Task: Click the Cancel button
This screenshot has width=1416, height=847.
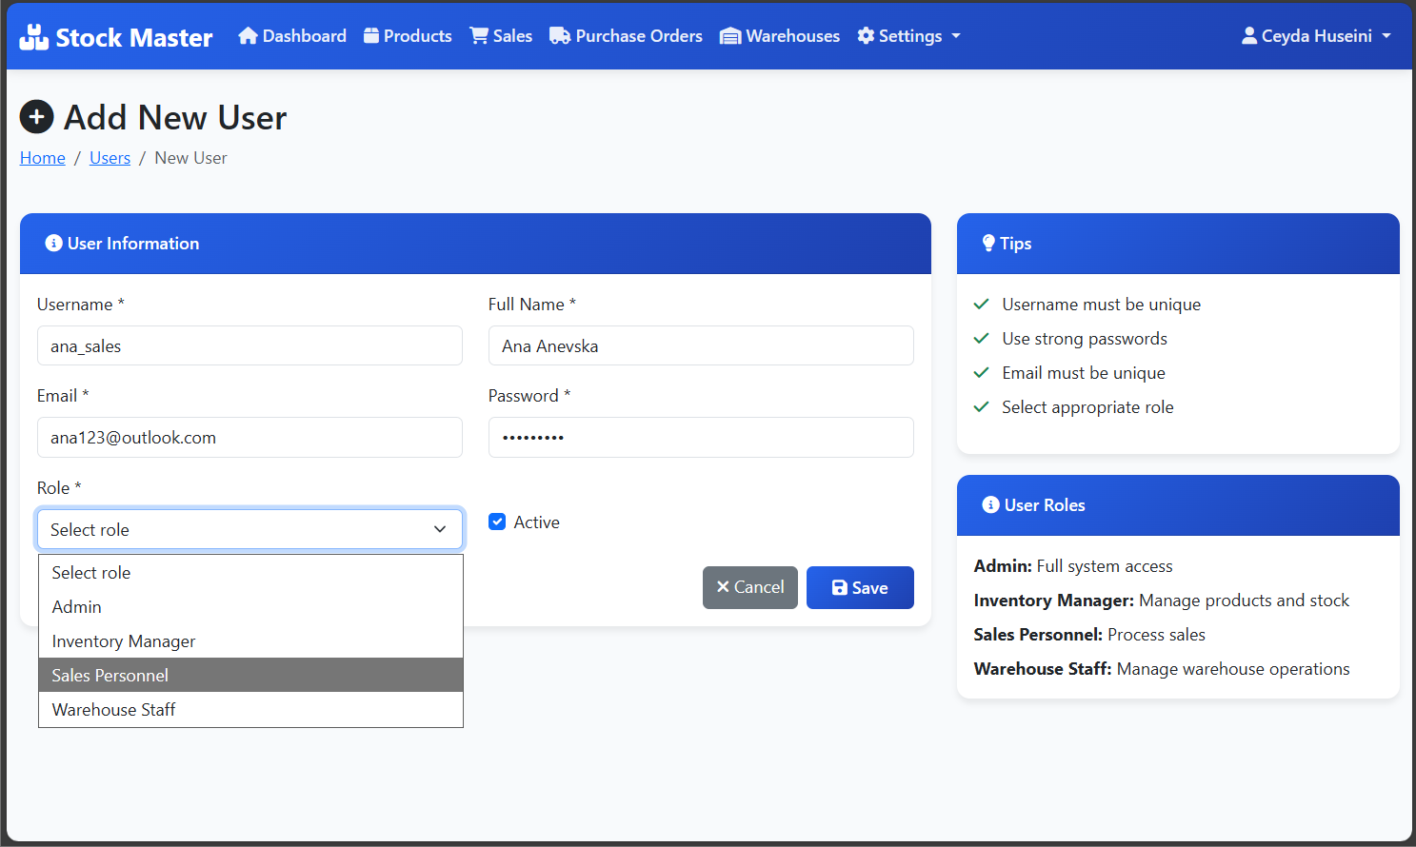Action: pyautogui.click(x=749, y=587)
